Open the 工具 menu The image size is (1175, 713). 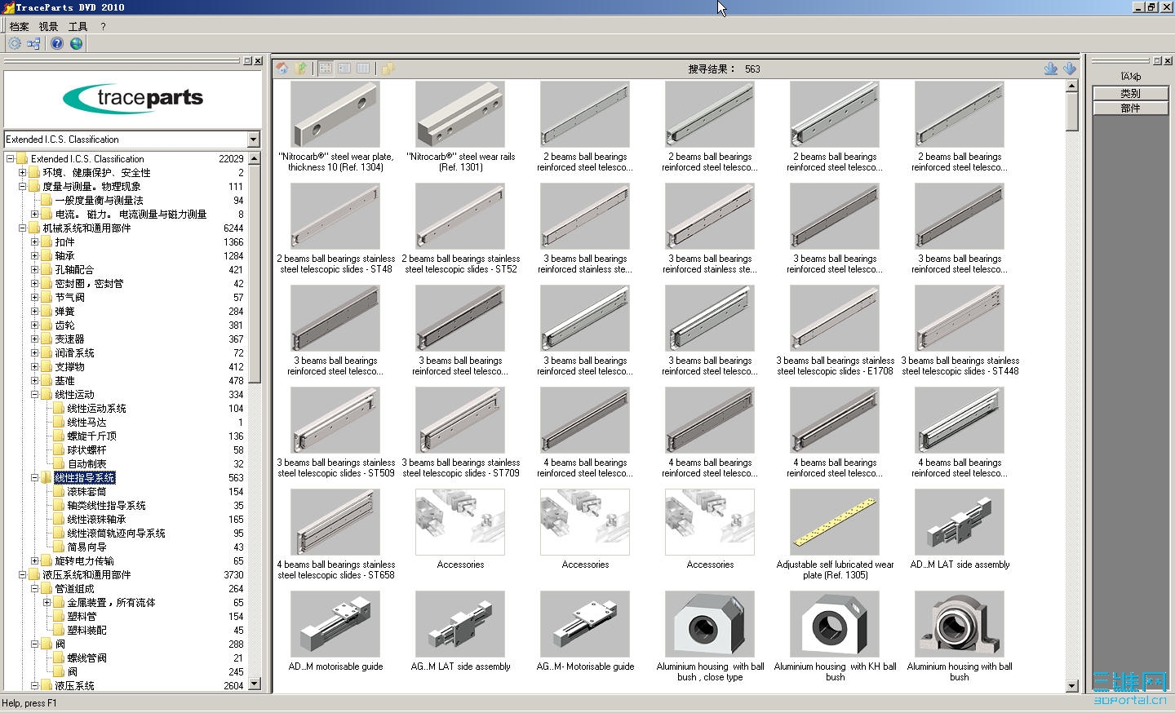[78, 26]
